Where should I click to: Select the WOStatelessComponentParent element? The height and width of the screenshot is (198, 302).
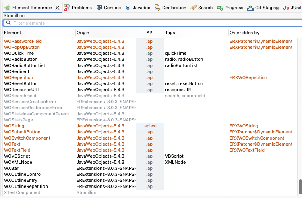click(x=37, y=114)
